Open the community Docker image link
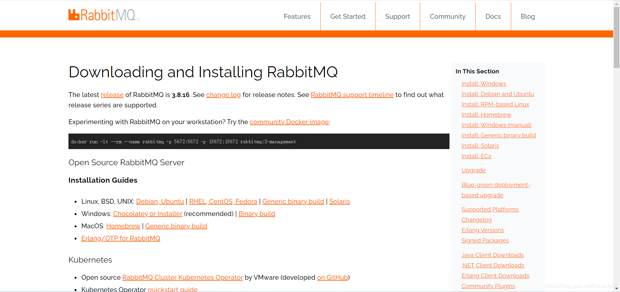Viewport: 620px width, 292px height. (x=289, y=122)
